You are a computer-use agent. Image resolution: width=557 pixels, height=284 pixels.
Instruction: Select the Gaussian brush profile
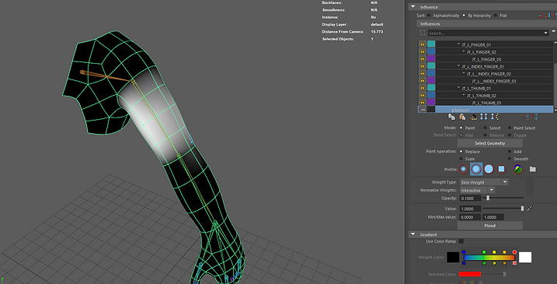(x=463, y=169)
